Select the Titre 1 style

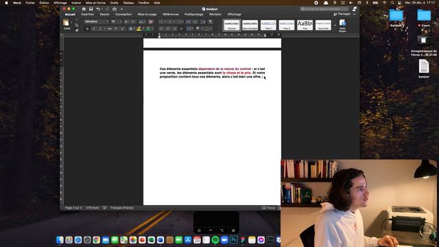pos(268,25)
